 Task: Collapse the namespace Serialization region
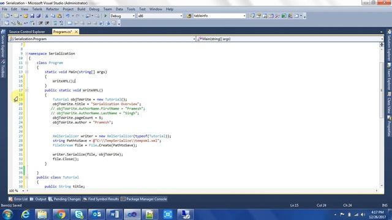pos(26,54)
